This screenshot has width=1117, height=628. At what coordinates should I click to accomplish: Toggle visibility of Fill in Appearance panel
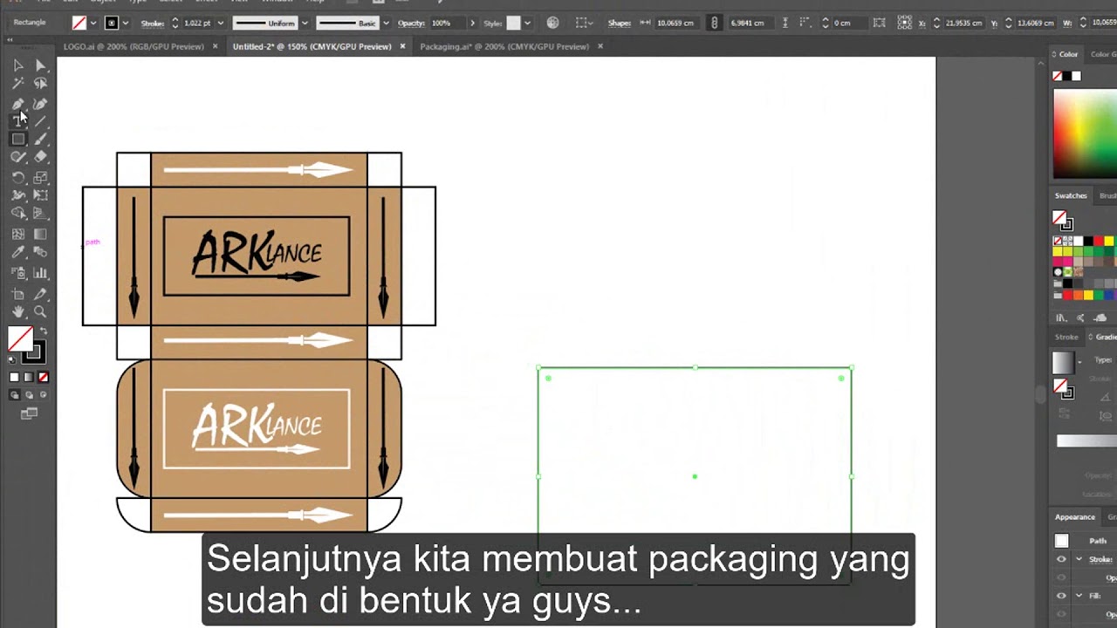[1061, 596]
